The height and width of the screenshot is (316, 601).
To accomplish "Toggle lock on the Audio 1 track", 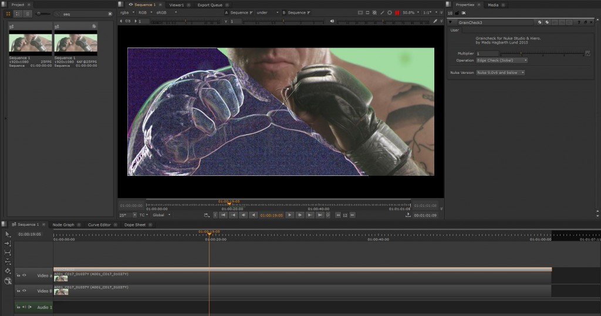I will tap(19, 307).
